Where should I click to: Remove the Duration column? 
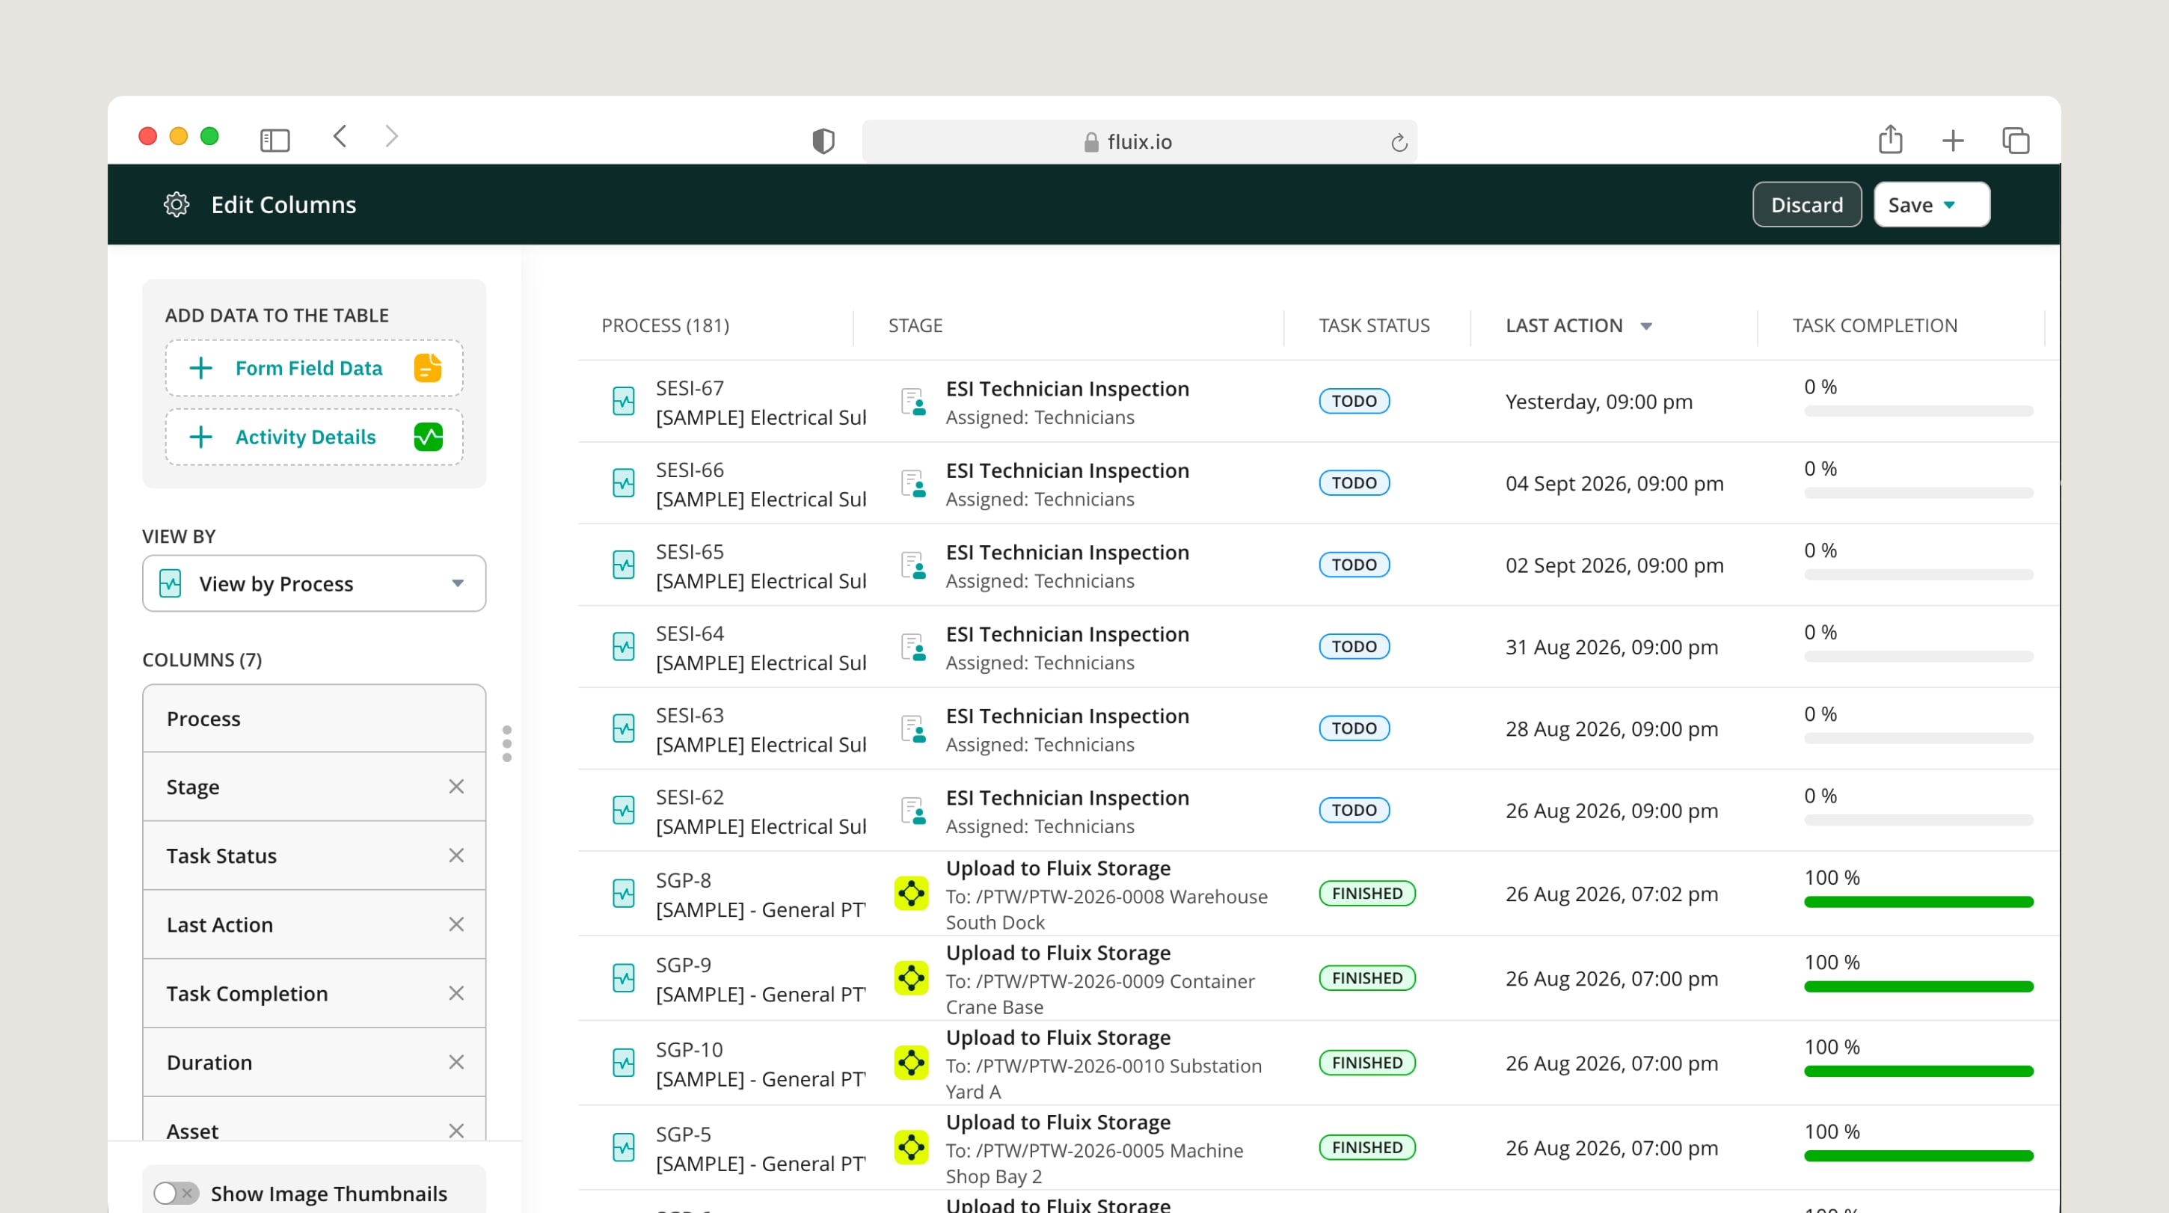[456, 1063]
